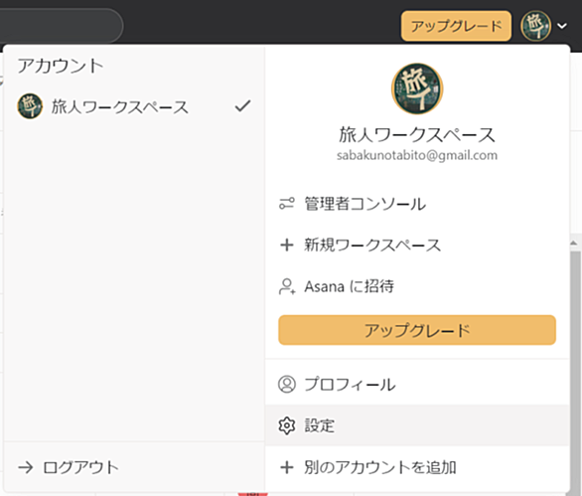This screenshot has height=496, width=582.
Task: Click the large workspace avatar image
Action: [417, 88]
